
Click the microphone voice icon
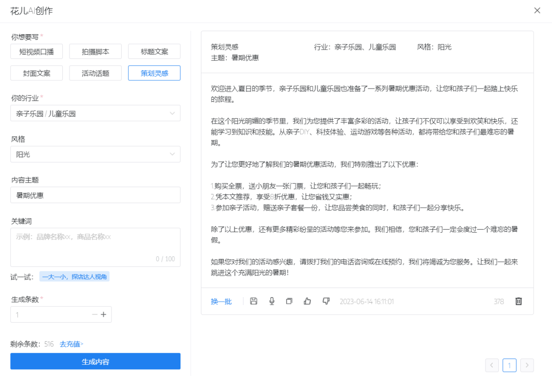click(x=272, y=301)
